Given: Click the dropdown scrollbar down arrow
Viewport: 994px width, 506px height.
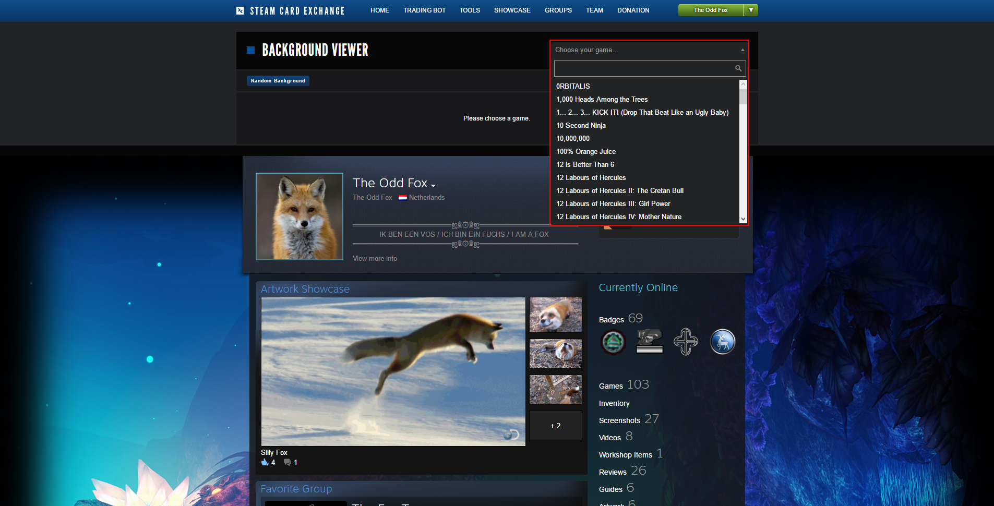Looking at the screenshot, I should coord(743,220).
